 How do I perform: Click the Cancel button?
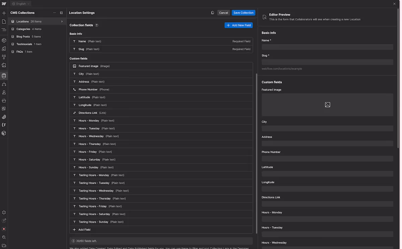click(223, 13)
